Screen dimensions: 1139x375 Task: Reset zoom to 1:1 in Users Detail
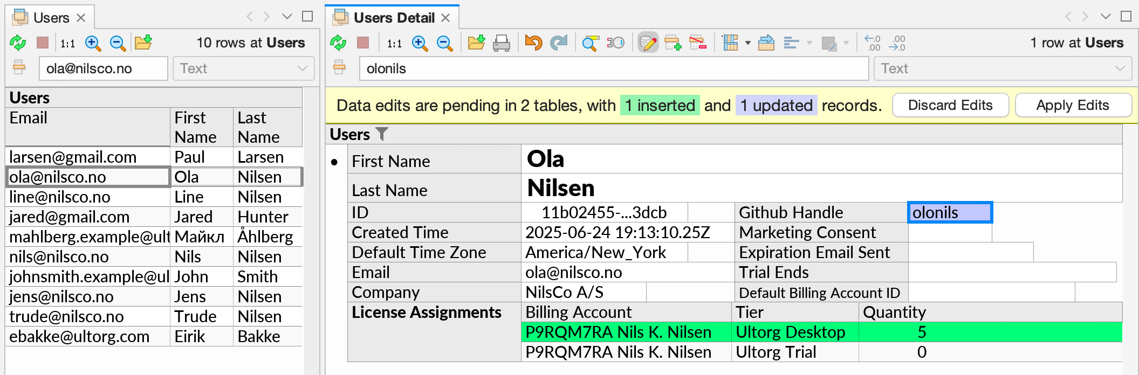point(394,43)
